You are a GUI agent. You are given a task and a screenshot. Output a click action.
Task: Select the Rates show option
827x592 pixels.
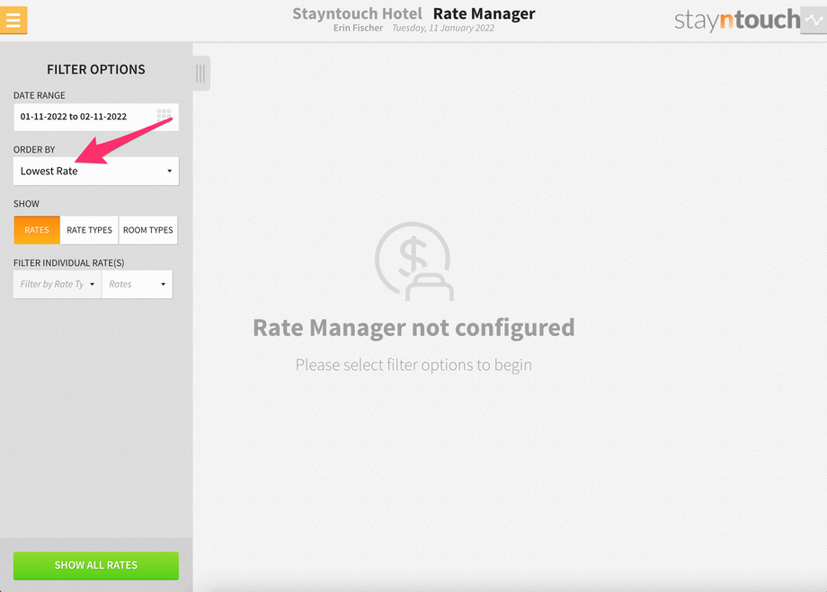(x=37, y=230)
